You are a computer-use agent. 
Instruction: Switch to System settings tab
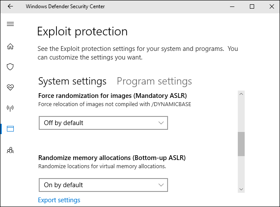72,81
